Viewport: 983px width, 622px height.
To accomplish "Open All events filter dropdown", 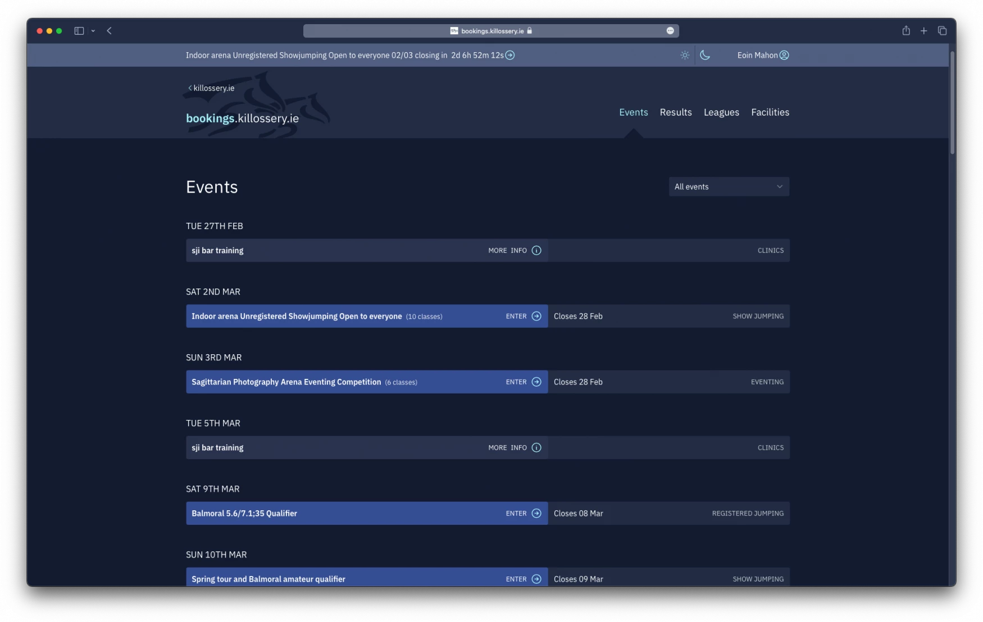I will pyautogui.click(x=729, y=187).
